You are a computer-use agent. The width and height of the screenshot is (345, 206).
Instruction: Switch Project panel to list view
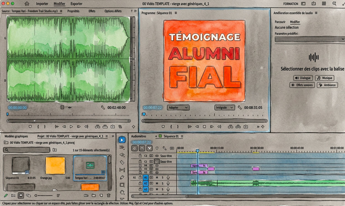[x=13, y=195]
